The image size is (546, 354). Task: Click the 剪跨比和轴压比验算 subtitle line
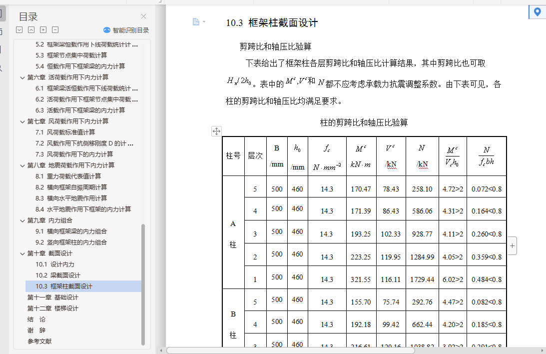[275, 46]
